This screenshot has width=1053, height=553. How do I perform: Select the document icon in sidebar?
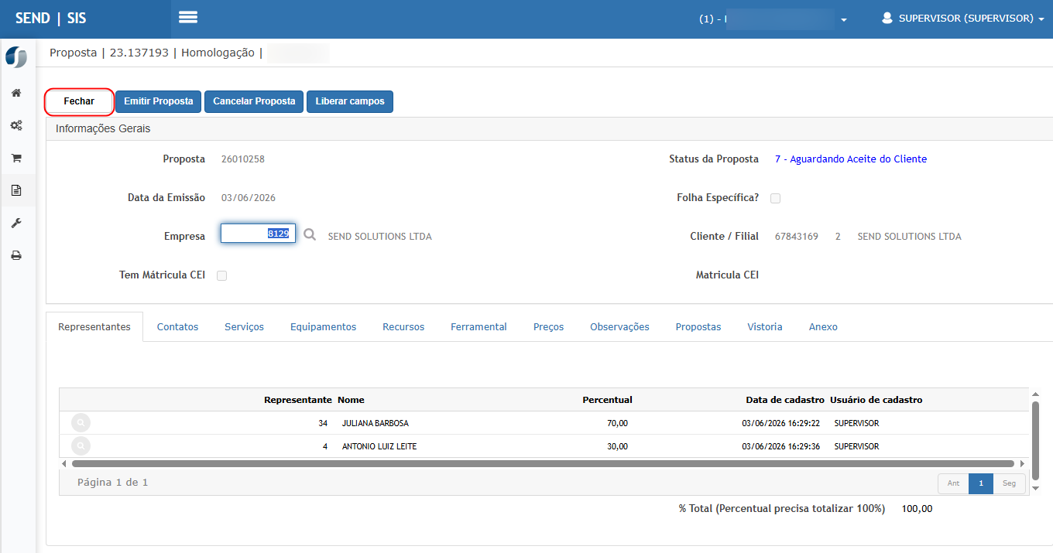pos(15,190)
